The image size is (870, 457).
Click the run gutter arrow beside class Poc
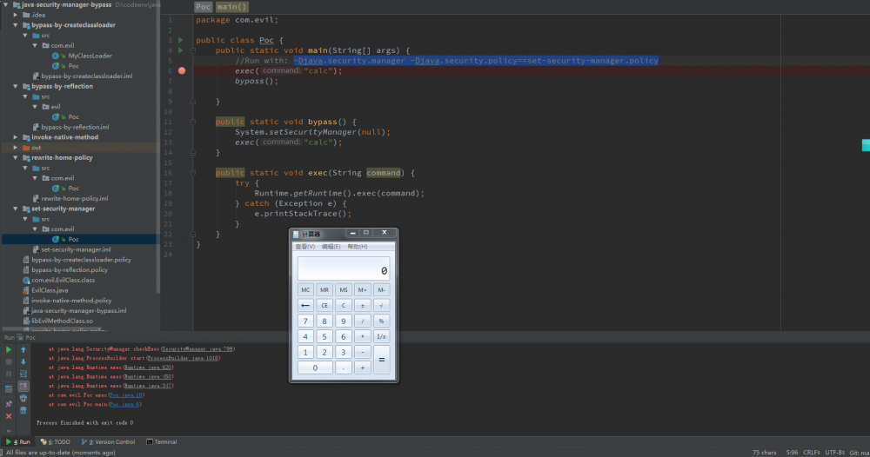pos(180,40)
